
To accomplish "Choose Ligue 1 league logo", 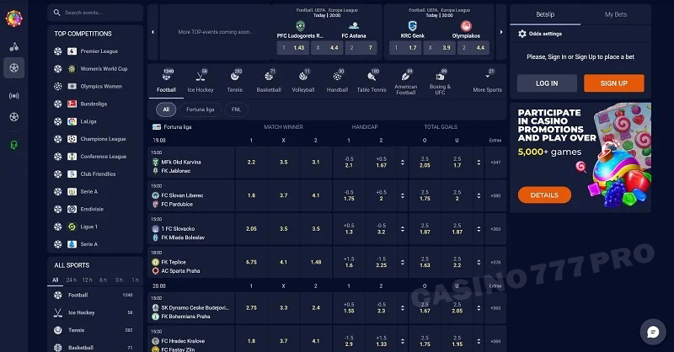I will pos(72,227).
